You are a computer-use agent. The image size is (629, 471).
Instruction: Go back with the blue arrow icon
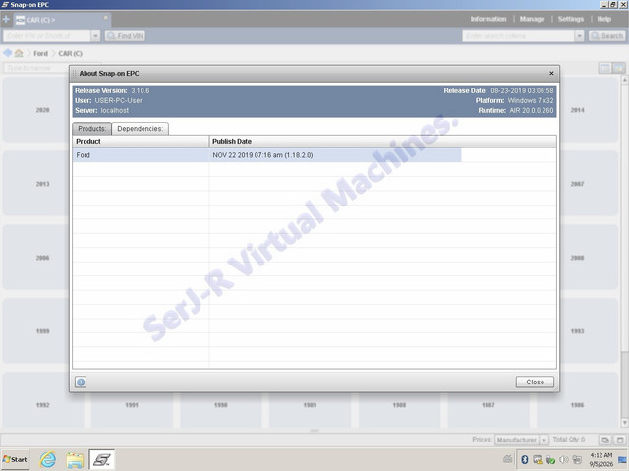(x=7, y=53)
